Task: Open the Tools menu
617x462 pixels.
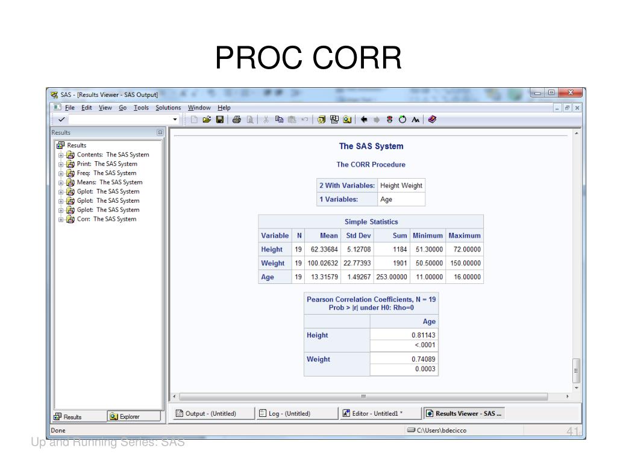Action: [x=141, y=108]
